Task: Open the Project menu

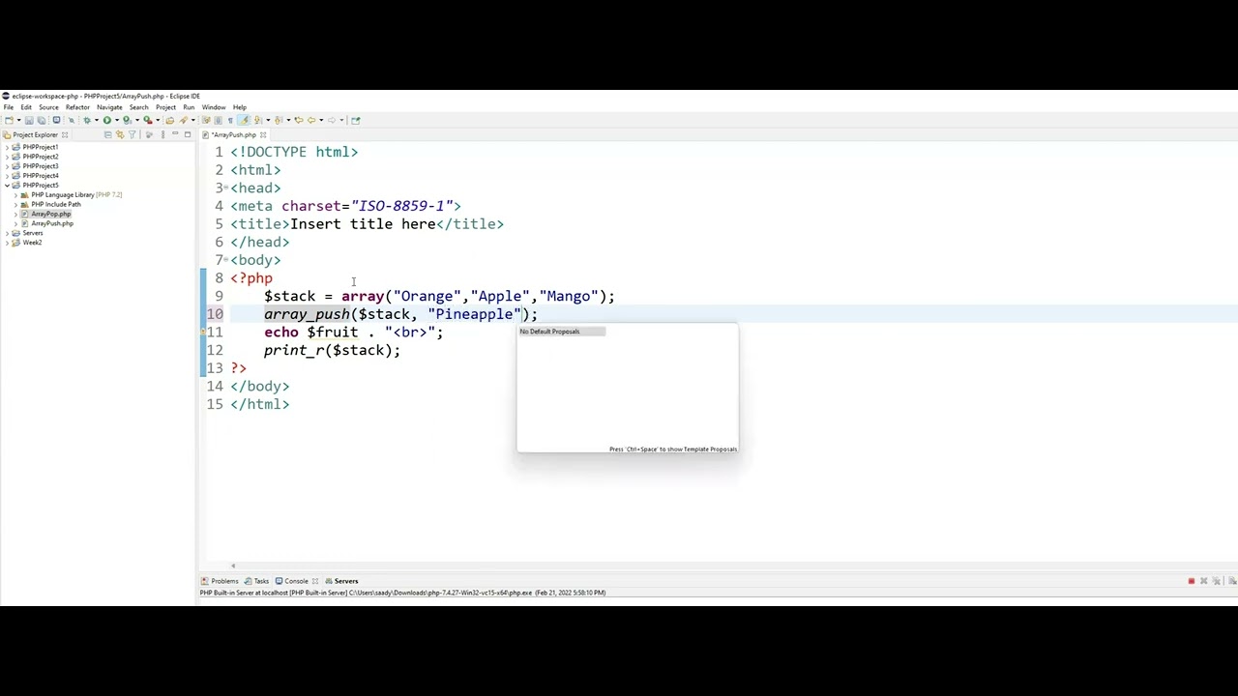Action: pos(165,107)
